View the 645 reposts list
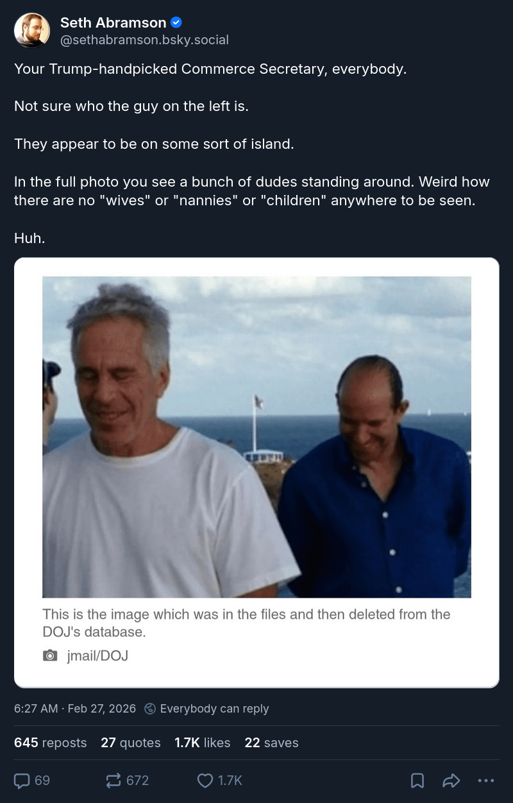513x803 pixels. pos(50,743)
